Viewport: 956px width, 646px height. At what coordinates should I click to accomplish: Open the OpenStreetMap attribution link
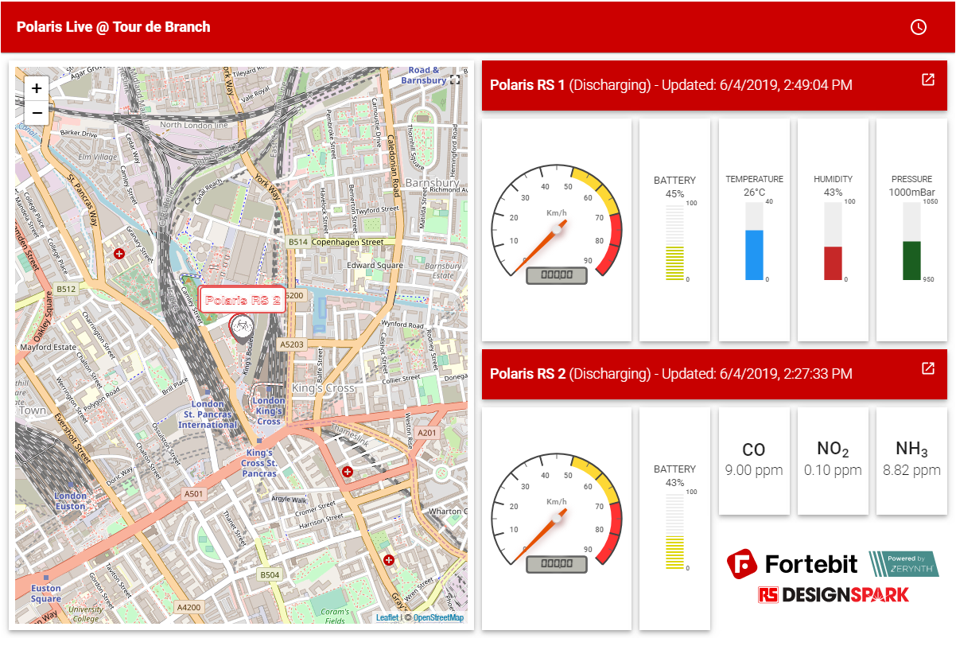437,617
